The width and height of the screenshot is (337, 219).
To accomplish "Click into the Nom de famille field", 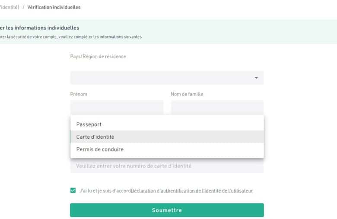I will [217, 108].
